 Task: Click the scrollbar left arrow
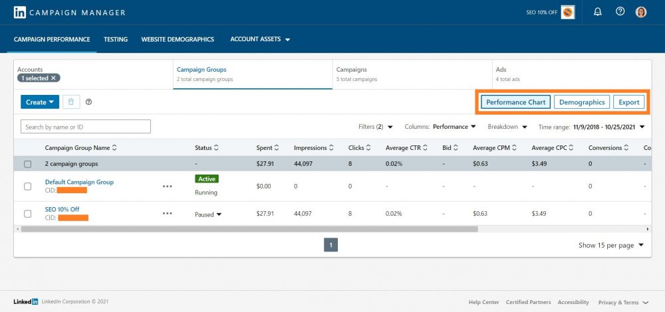tap(17, 229)
